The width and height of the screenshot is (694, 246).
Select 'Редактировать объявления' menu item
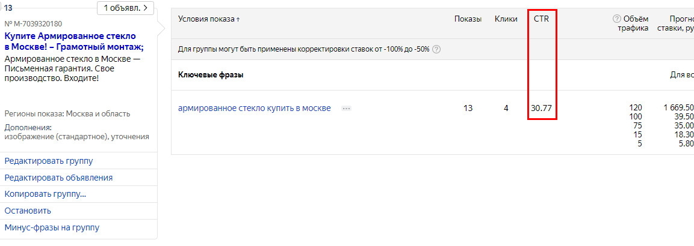click(58, 178)
